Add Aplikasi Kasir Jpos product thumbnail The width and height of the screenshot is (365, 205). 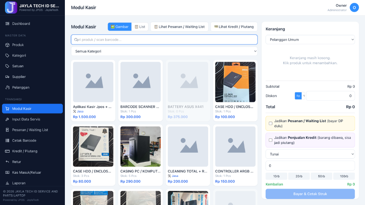point(93,82)
